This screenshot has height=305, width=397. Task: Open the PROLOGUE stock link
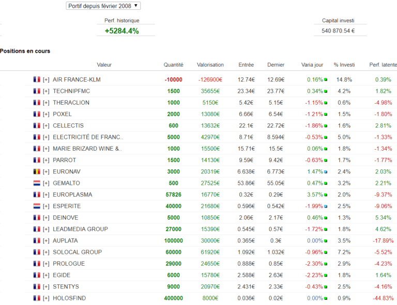[x=68, y=263]
